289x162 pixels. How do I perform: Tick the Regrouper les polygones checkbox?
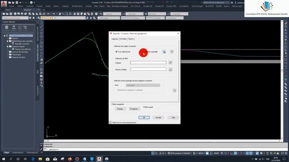click(x=116, y=90)
